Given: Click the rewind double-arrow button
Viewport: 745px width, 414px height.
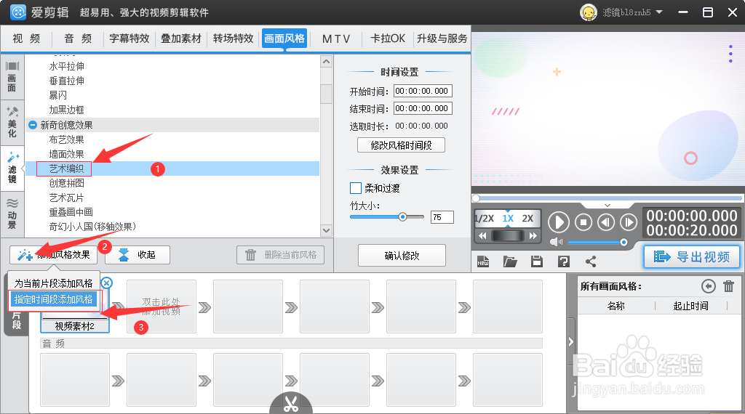Looking at the screenshot, I should point(482,236).
